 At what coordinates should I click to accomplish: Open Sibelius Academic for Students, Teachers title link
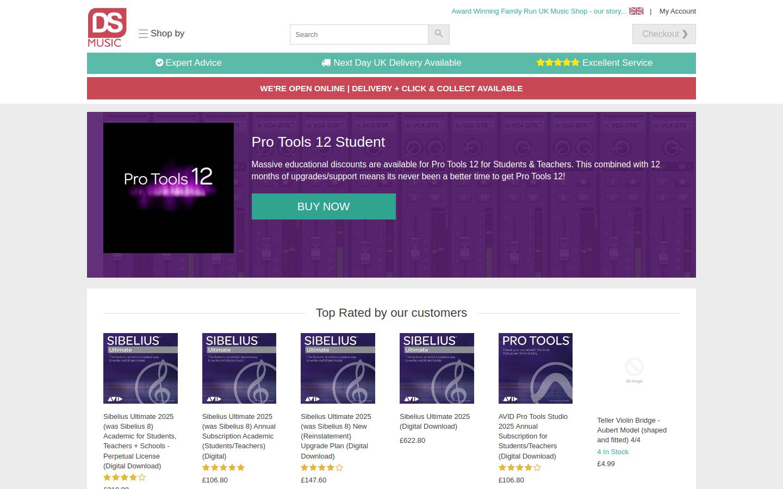pos(140,441)
